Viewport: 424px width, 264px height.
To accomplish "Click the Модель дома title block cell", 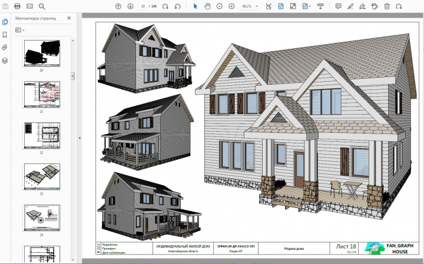I will click(294, 248).
